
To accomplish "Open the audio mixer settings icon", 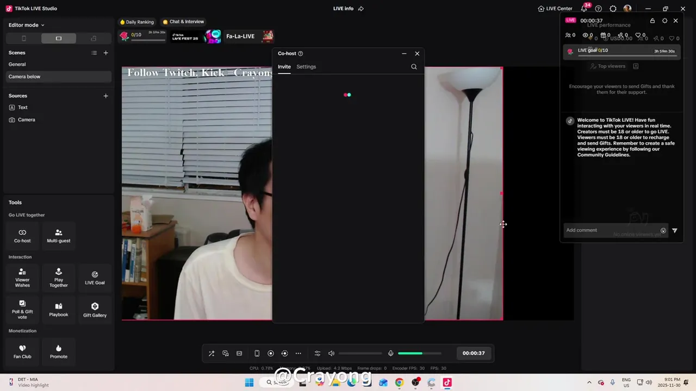I will click(318, 354).
